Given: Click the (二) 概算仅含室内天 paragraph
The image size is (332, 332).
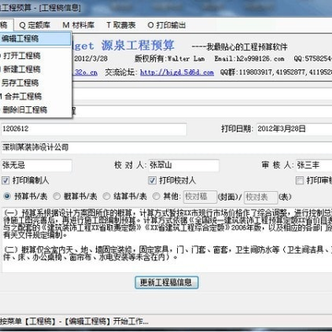Looking at the screenshot, I should (x=169, y=254).
